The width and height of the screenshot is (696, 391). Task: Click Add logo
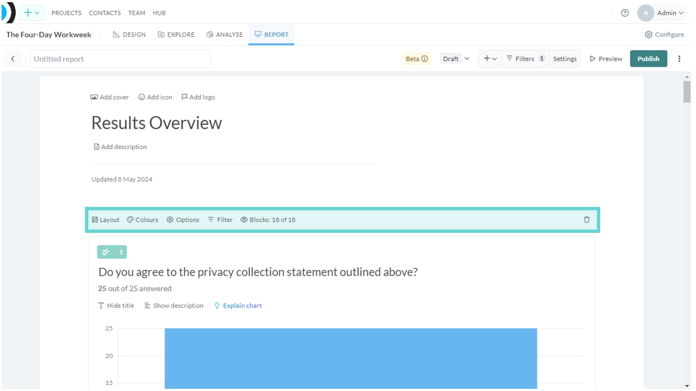pyautogui.click(x=198, y=97)
